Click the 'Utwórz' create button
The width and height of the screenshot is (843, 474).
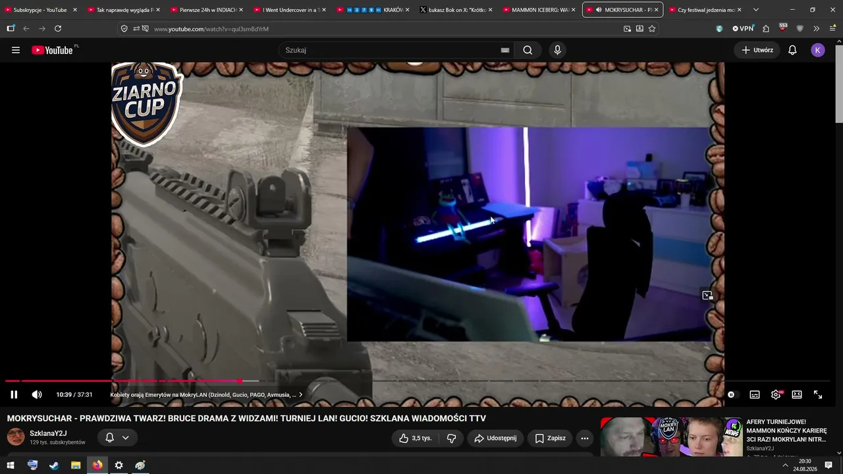click(757, 50)
